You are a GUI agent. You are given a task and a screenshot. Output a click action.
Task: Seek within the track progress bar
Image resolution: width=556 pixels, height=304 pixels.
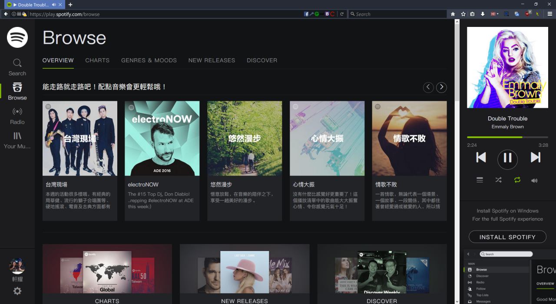[507, 137]
